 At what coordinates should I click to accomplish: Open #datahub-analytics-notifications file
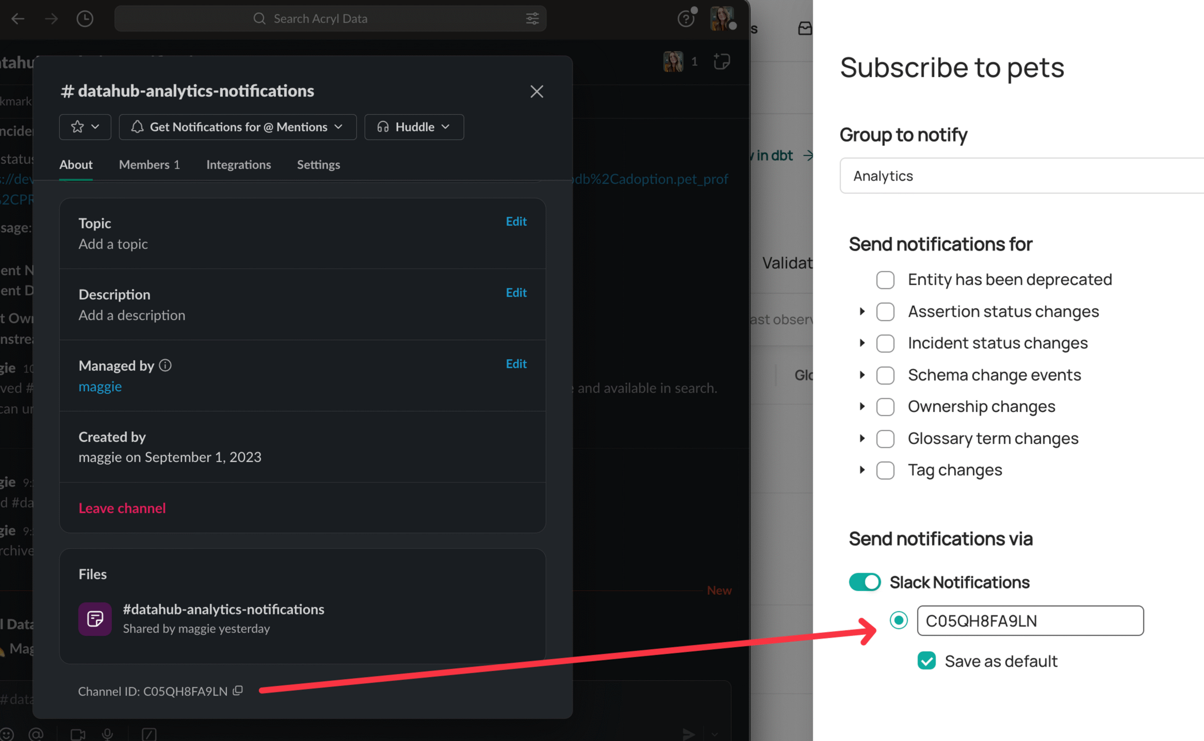[x=223, y=609]
